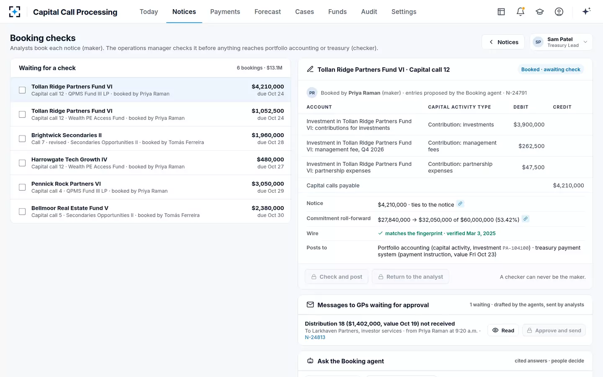Image resolution: width=603 pixels, height=377 pixels.
Task: Open the Audit tab
Action: pos(369,12)
